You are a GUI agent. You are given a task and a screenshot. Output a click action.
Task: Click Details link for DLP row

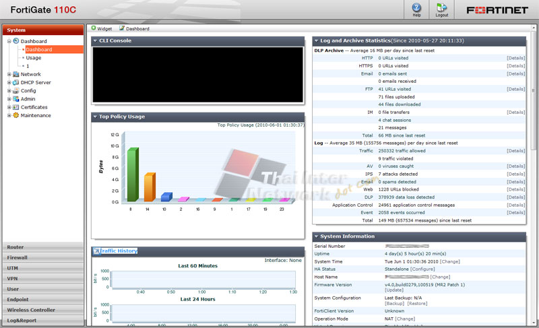(515, 197)
